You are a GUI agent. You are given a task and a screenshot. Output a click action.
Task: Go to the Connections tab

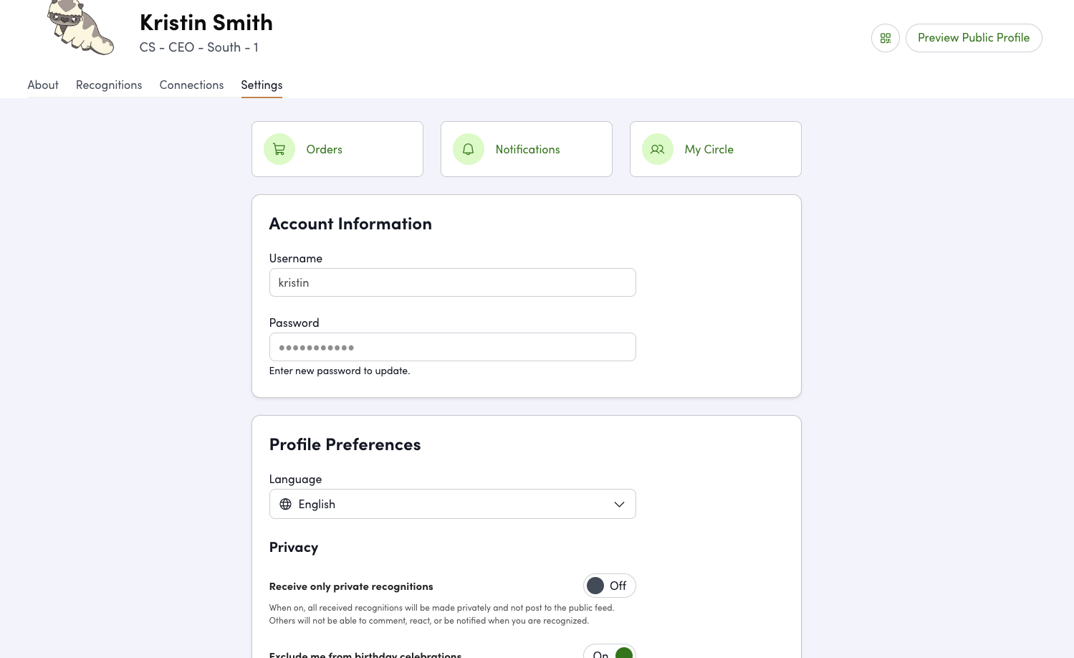191,85
